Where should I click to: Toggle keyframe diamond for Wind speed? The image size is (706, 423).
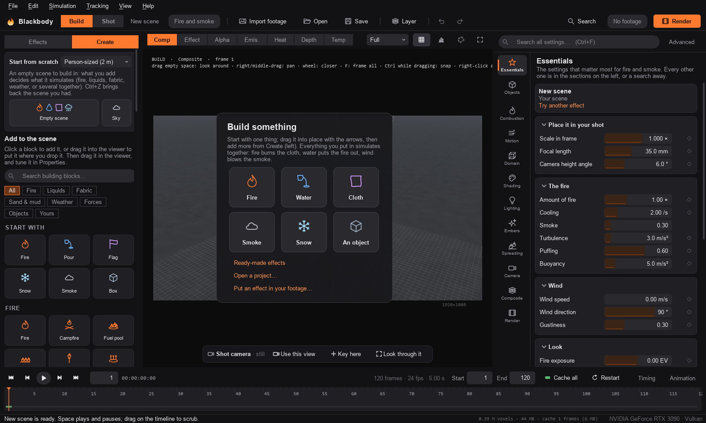click(x=689, y=299)
